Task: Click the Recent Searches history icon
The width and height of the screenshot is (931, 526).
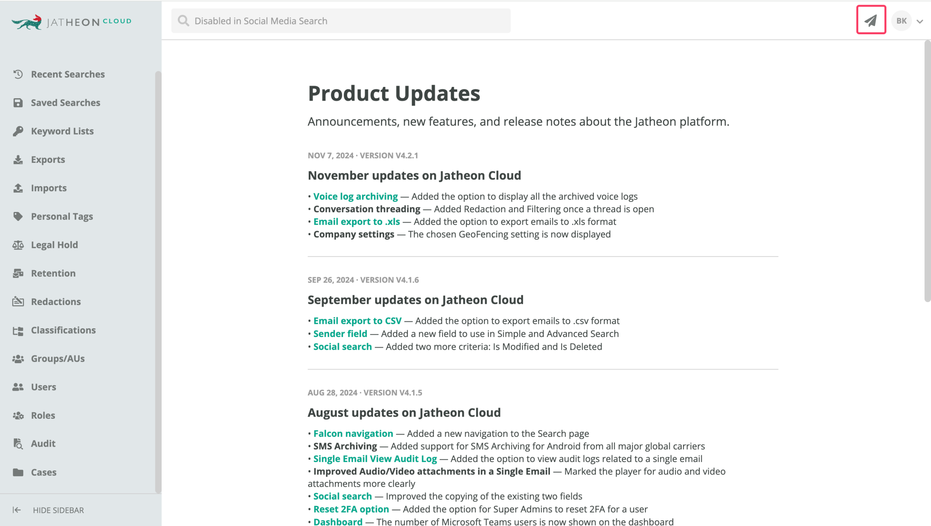Action: [18, 74]
